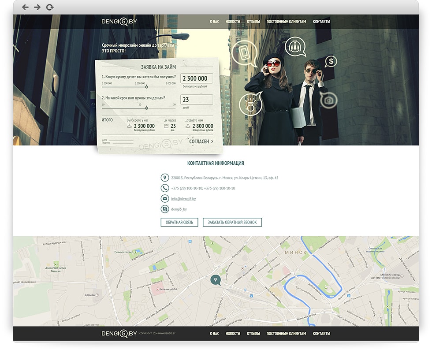Image resolution: width=432 pixels, height=357 pixels.
Task: Click the browser back arrow
Action: 25,7
